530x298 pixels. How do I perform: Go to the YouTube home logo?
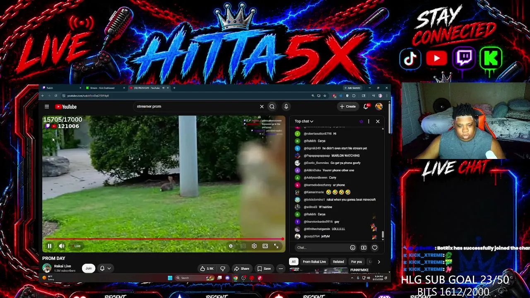point(66,107)
